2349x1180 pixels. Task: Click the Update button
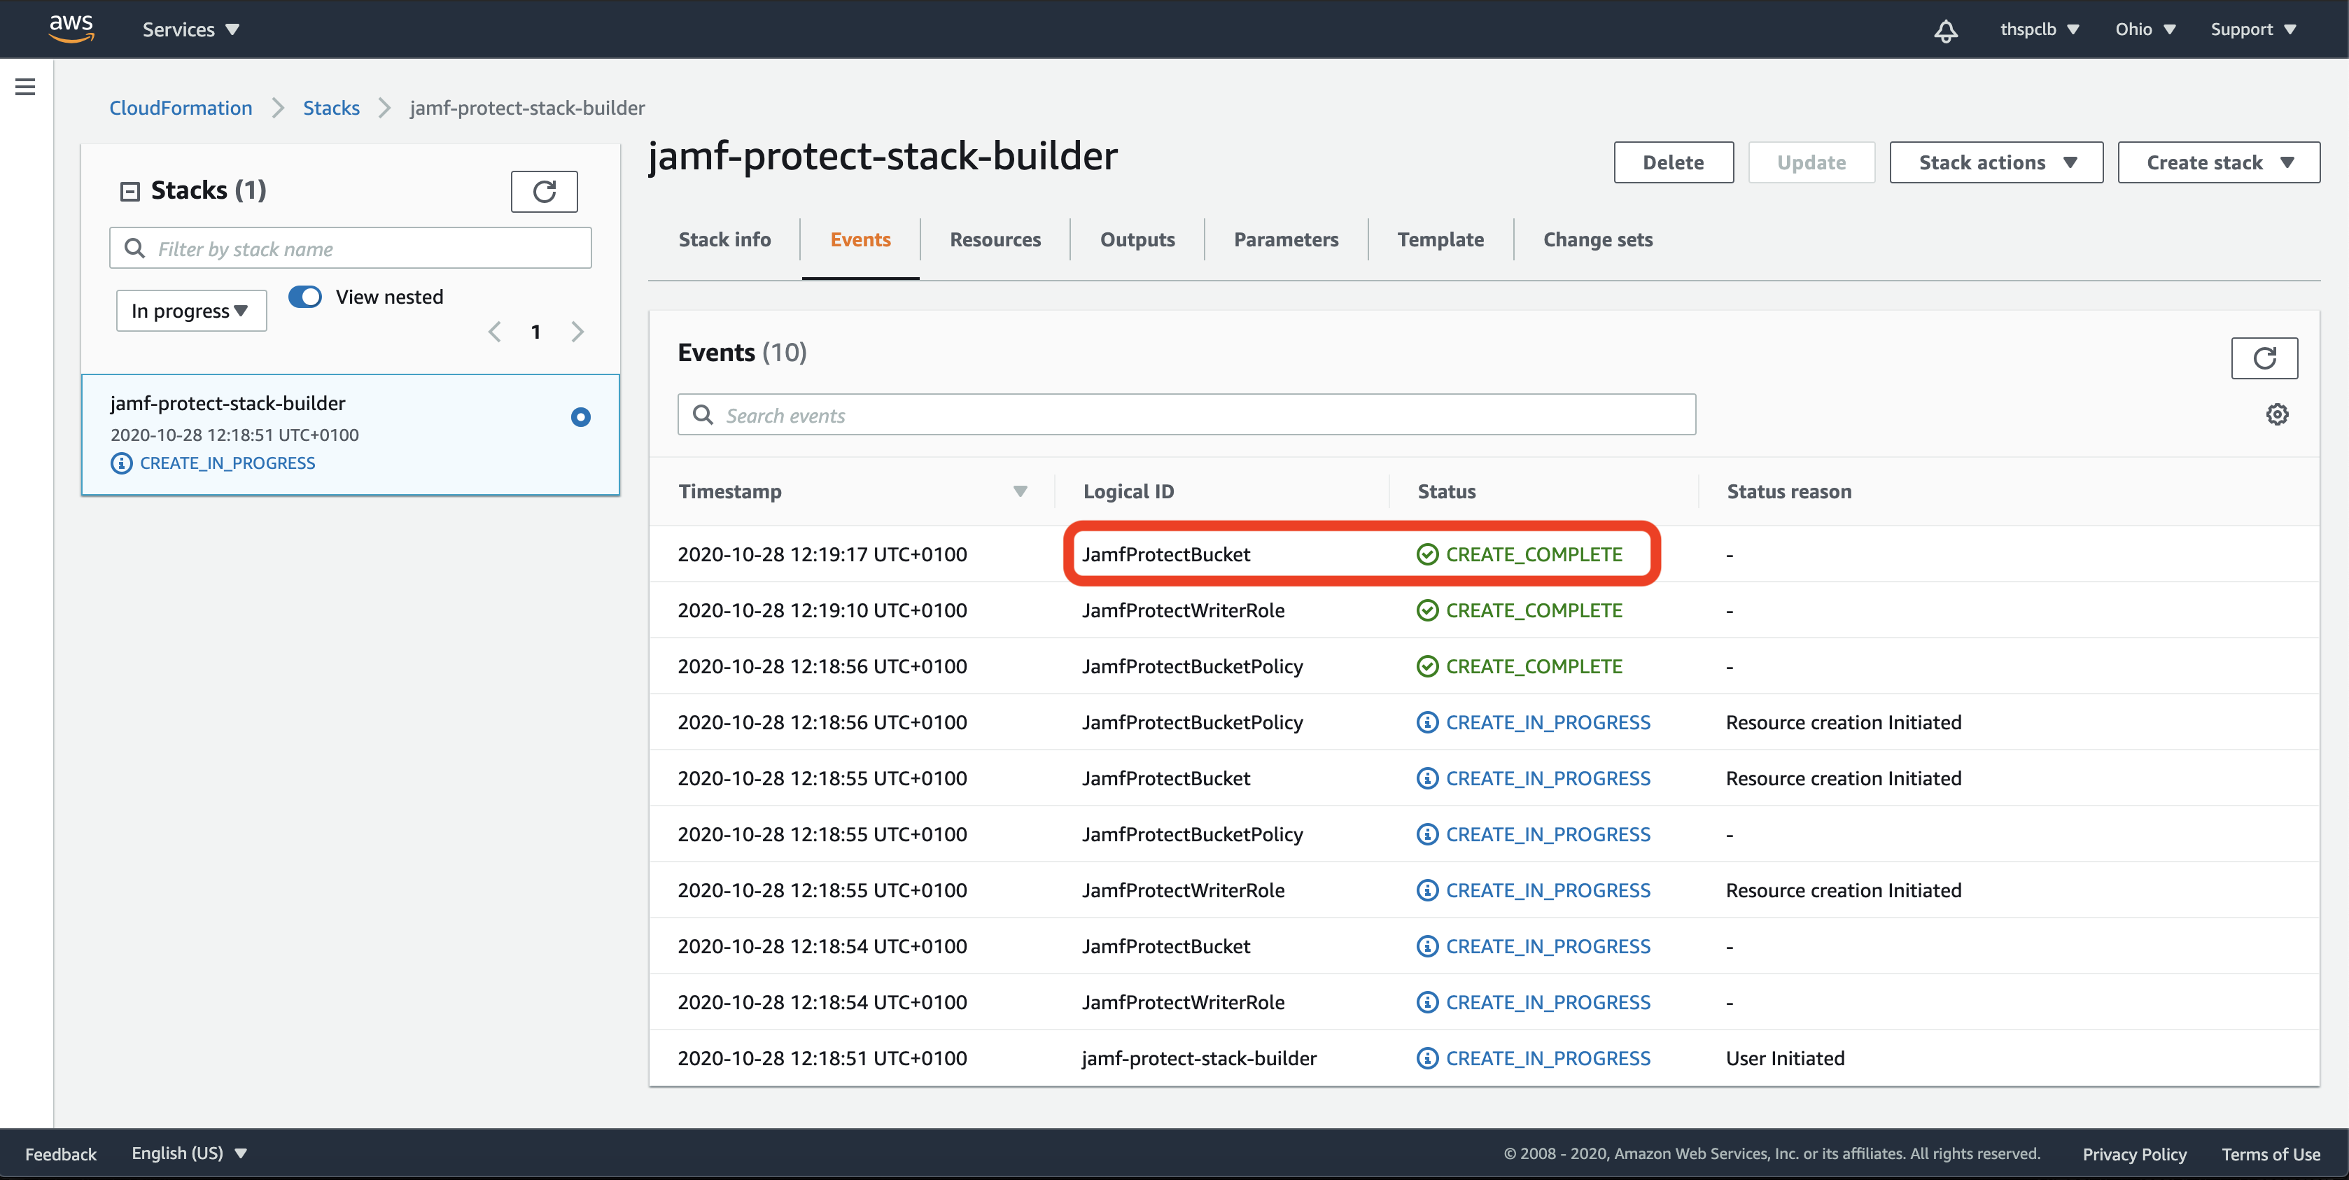tap(1811, 162)
